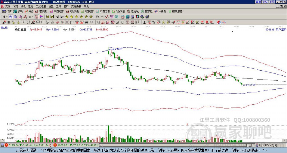287x153 pixels.
Task: Open the 帮助 menu
Action: pos(86,6)
